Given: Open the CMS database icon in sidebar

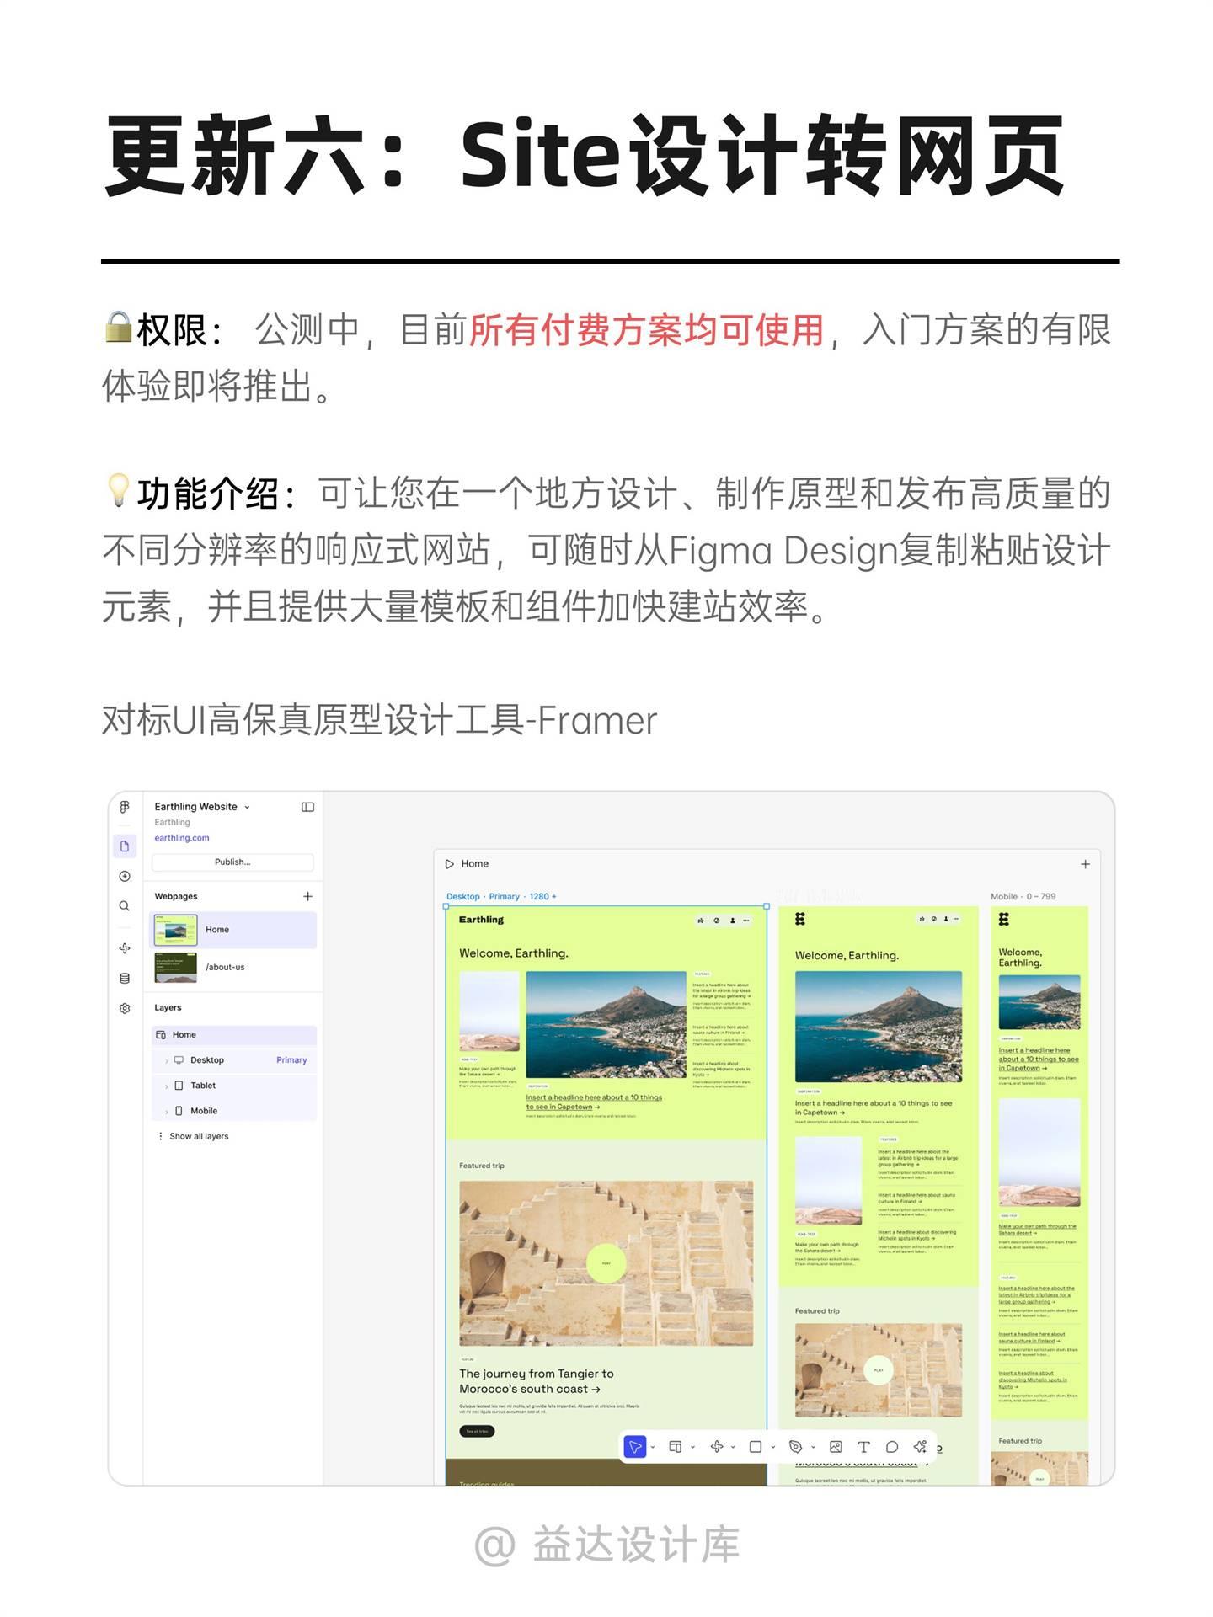Looking at the screenshot, I should [125, 979].
